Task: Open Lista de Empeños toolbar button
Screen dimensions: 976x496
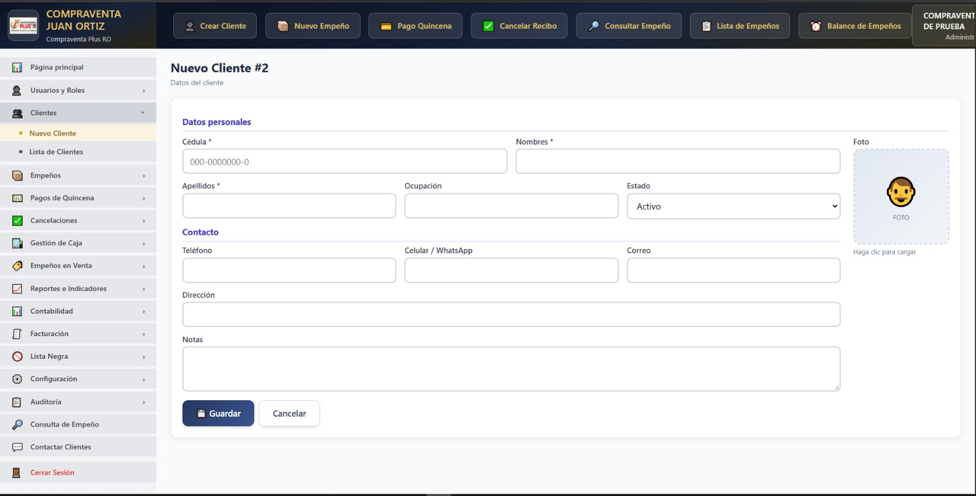Action: (740, 26)
